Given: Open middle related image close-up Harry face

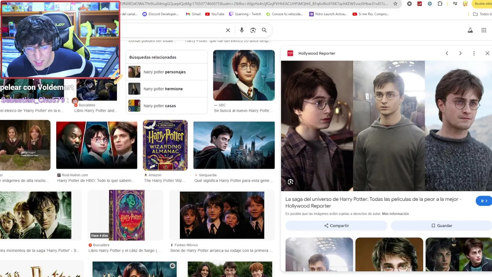Looking at the screenshot, I should click(x=389, y=254).
